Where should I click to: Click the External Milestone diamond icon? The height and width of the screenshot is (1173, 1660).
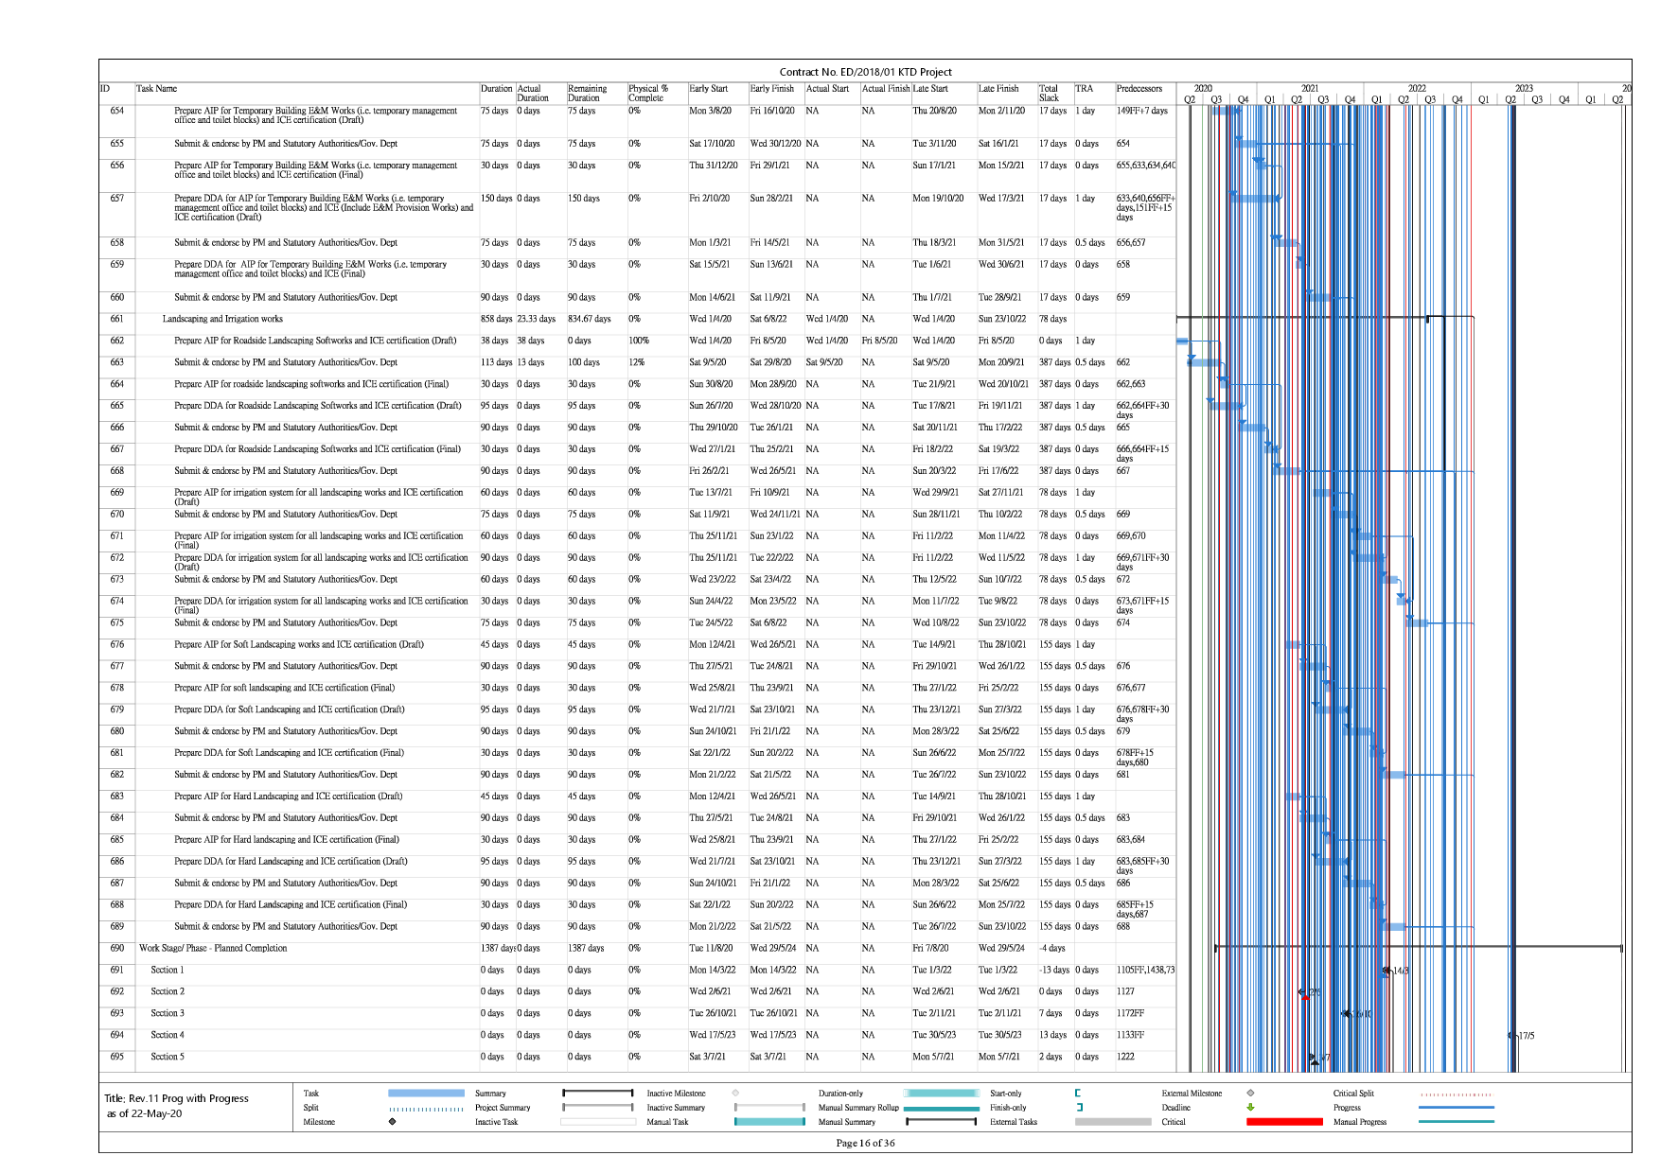coord(1250,1094)
